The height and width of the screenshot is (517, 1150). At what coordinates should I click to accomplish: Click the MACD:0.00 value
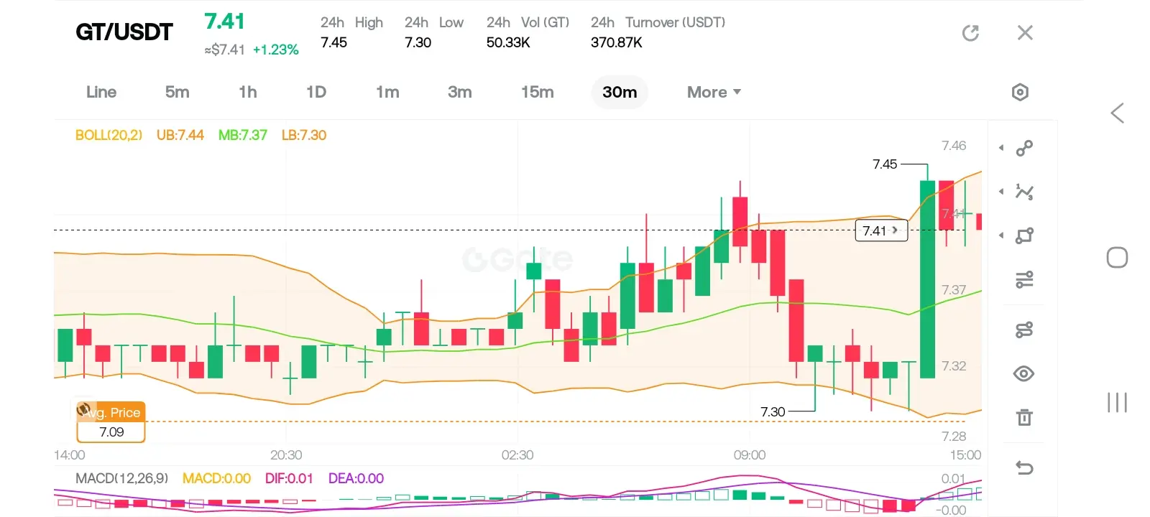pyautogui.click(x=216, y=478)
